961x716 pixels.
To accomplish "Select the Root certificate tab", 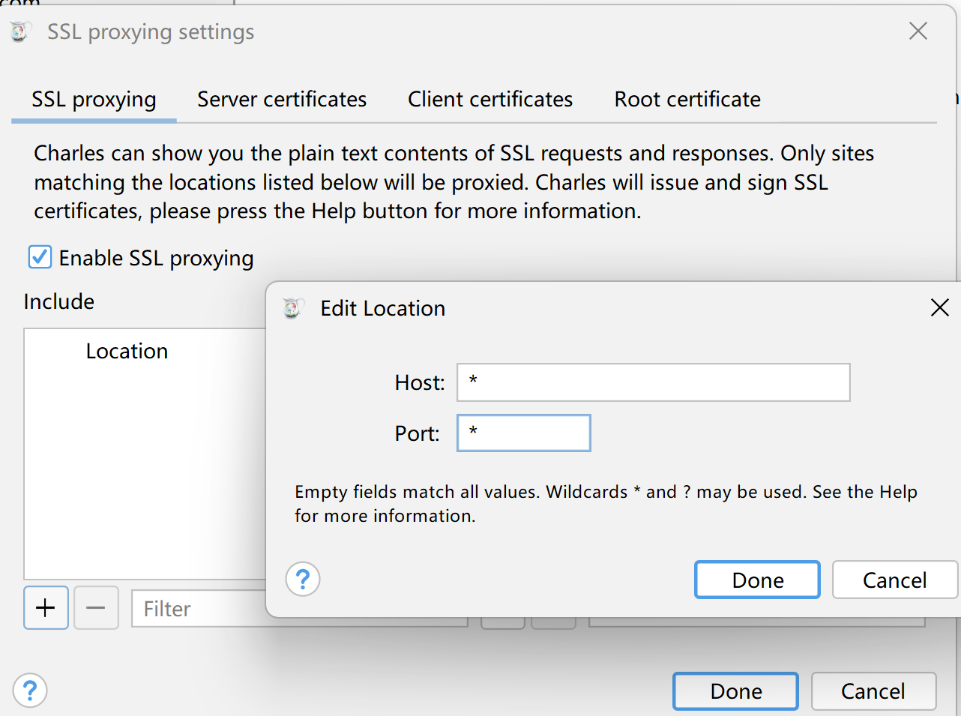I will (687, 100).
